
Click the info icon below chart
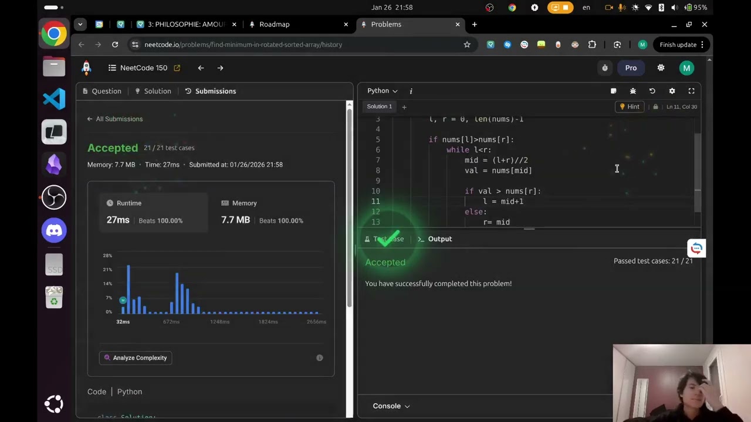point(320,358)
